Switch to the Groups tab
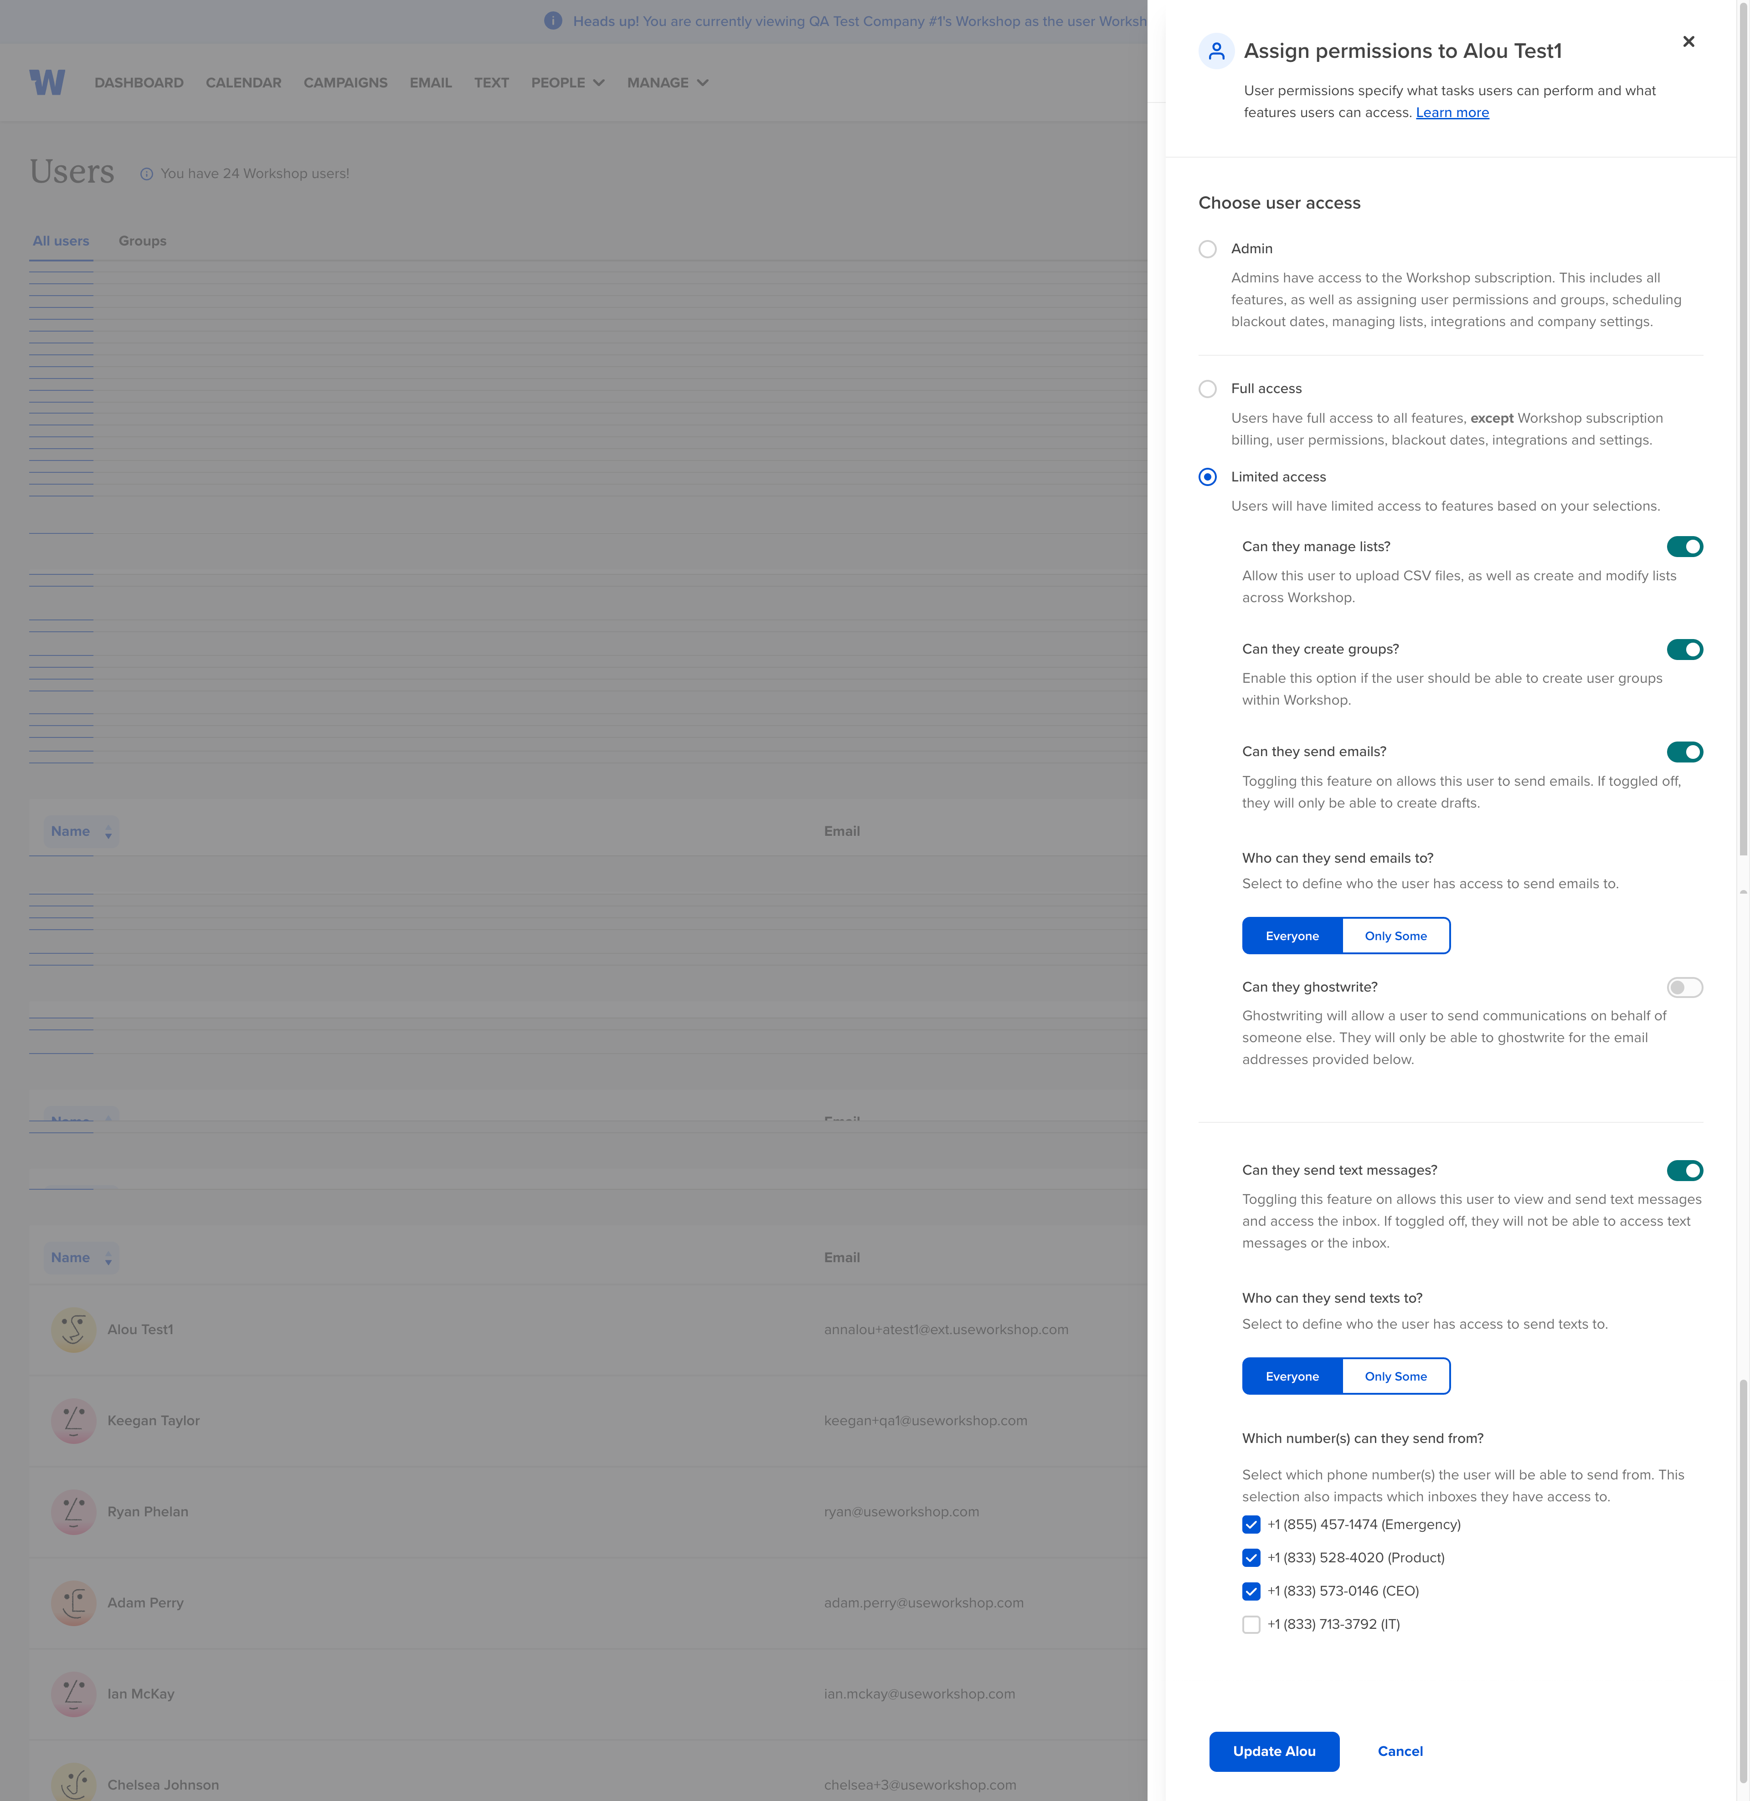The width and height of the screenshot is (1750, 1801). tap(143, 241)
